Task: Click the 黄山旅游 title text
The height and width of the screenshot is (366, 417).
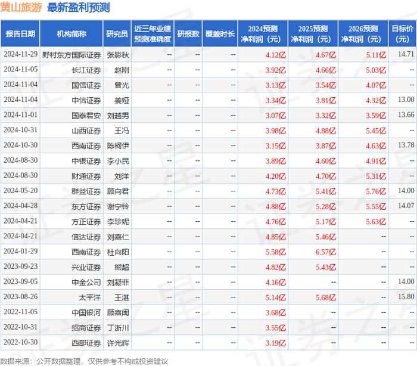Action: [21, 8]
